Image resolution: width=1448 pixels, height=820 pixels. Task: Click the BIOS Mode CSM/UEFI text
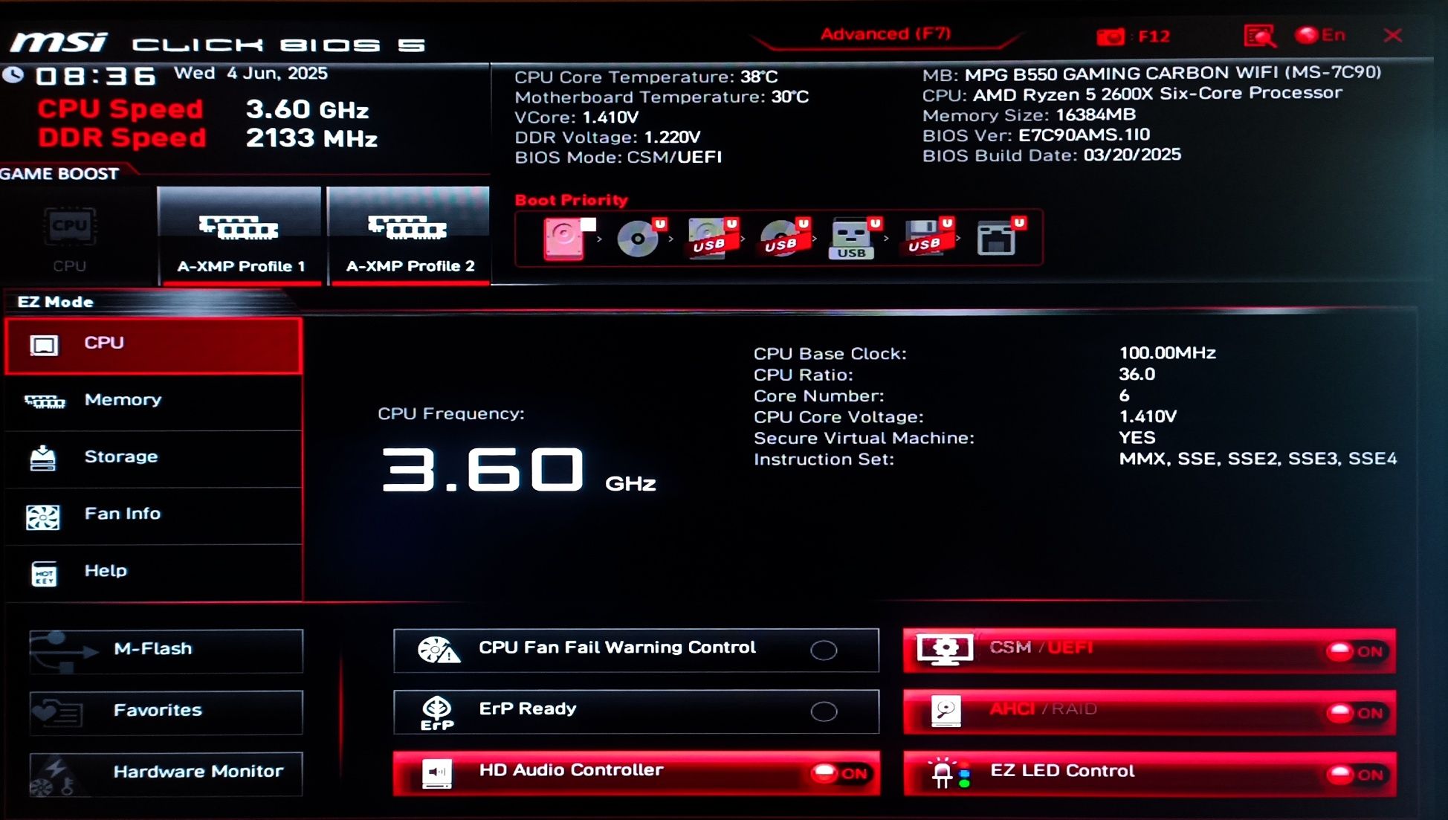pos(618,158)
